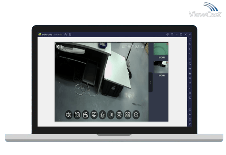
Task: Open BlueStacks home icon in title bar
Action: click(66, 34)
